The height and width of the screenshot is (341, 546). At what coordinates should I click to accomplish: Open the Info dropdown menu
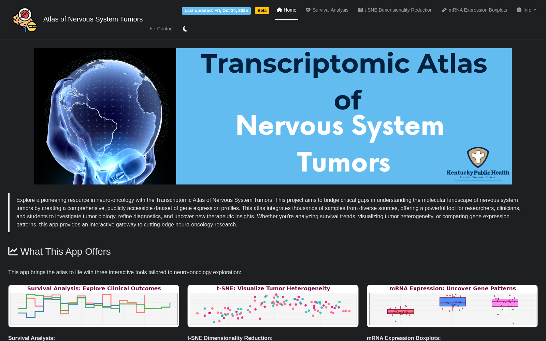pyautogui.click(x=526, y=10)
